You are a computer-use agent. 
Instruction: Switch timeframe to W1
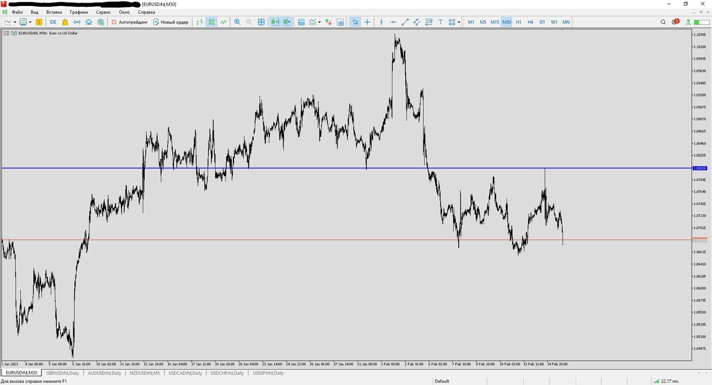pyautogui.click(x=554, y=22)
